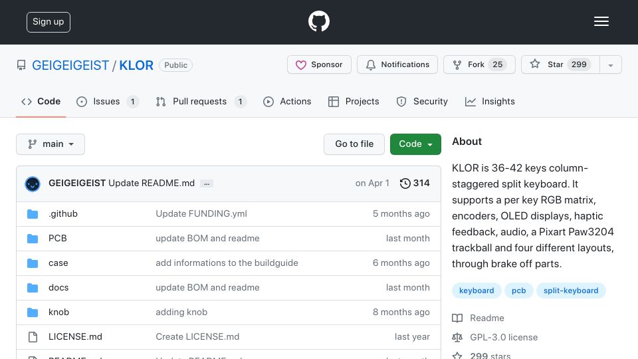Fork the repository
Screen dimensions: 638x359
tap(479, 64)
